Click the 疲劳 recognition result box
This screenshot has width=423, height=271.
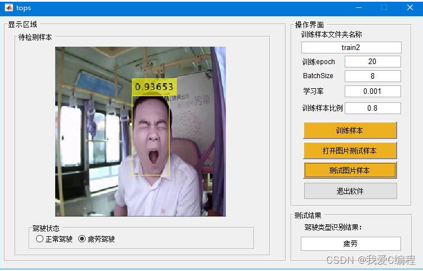pyautogui.click(x=350, y=244)
